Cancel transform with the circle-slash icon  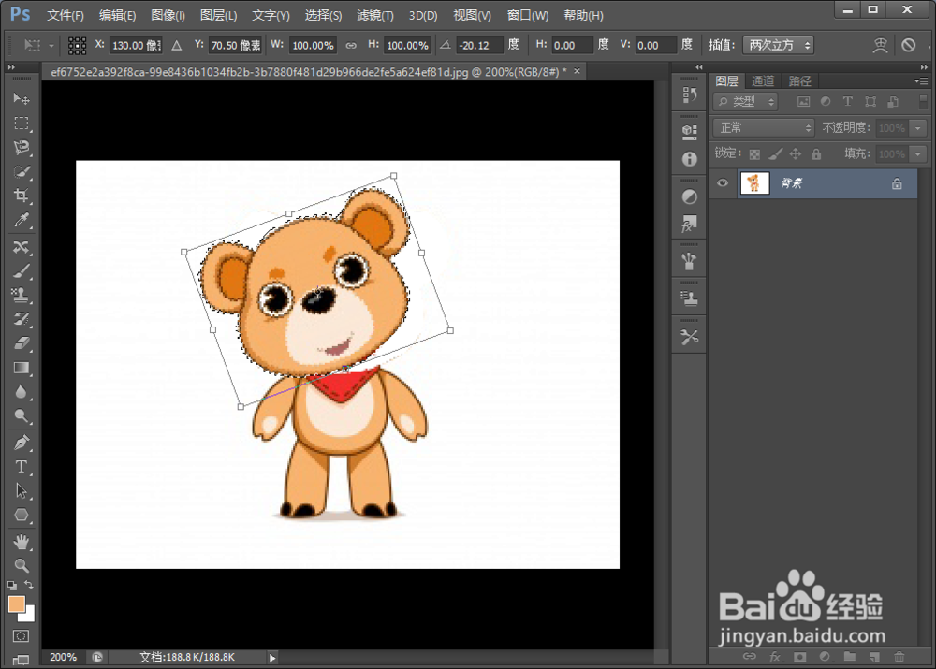(x=908, y=45)
